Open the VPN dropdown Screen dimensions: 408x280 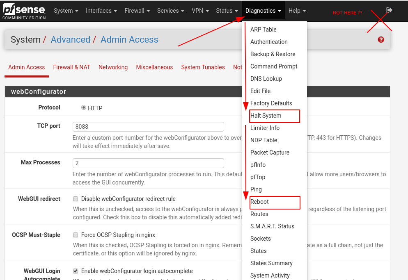click(x=200, y=11)
